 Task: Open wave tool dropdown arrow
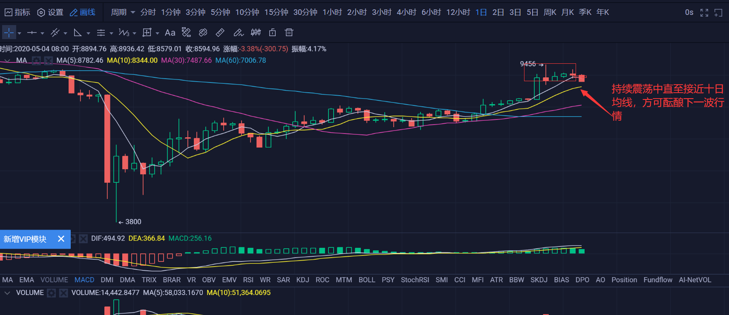click(134, 33)
